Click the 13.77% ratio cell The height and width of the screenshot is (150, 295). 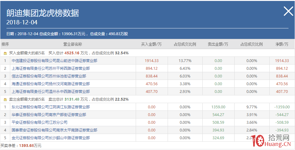tap(185, 61)
